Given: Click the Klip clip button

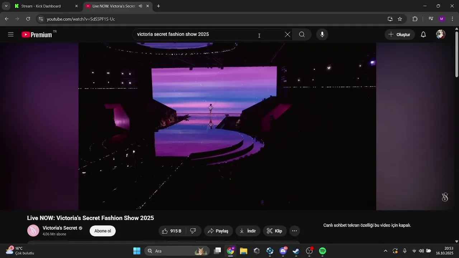Looking at the screenshot, I should click(x=275, y=231).
